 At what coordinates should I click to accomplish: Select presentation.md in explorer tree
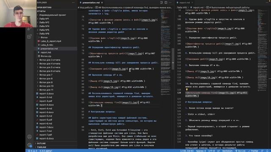tap(49, 49)
